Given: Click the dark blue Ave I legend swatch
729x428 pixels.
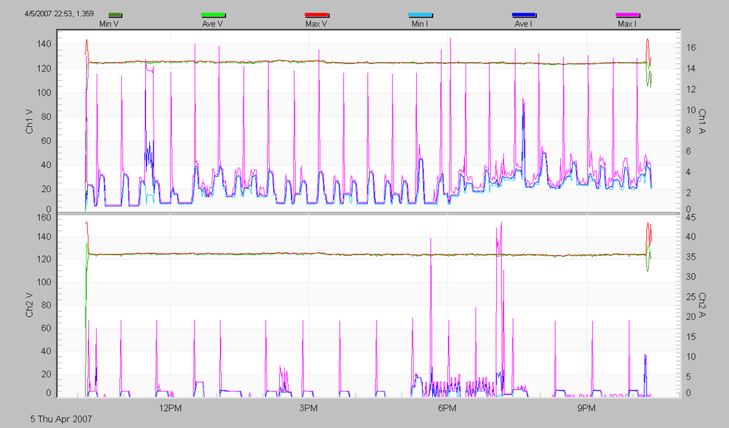Looking at the screenshot, I should [524, 15].
